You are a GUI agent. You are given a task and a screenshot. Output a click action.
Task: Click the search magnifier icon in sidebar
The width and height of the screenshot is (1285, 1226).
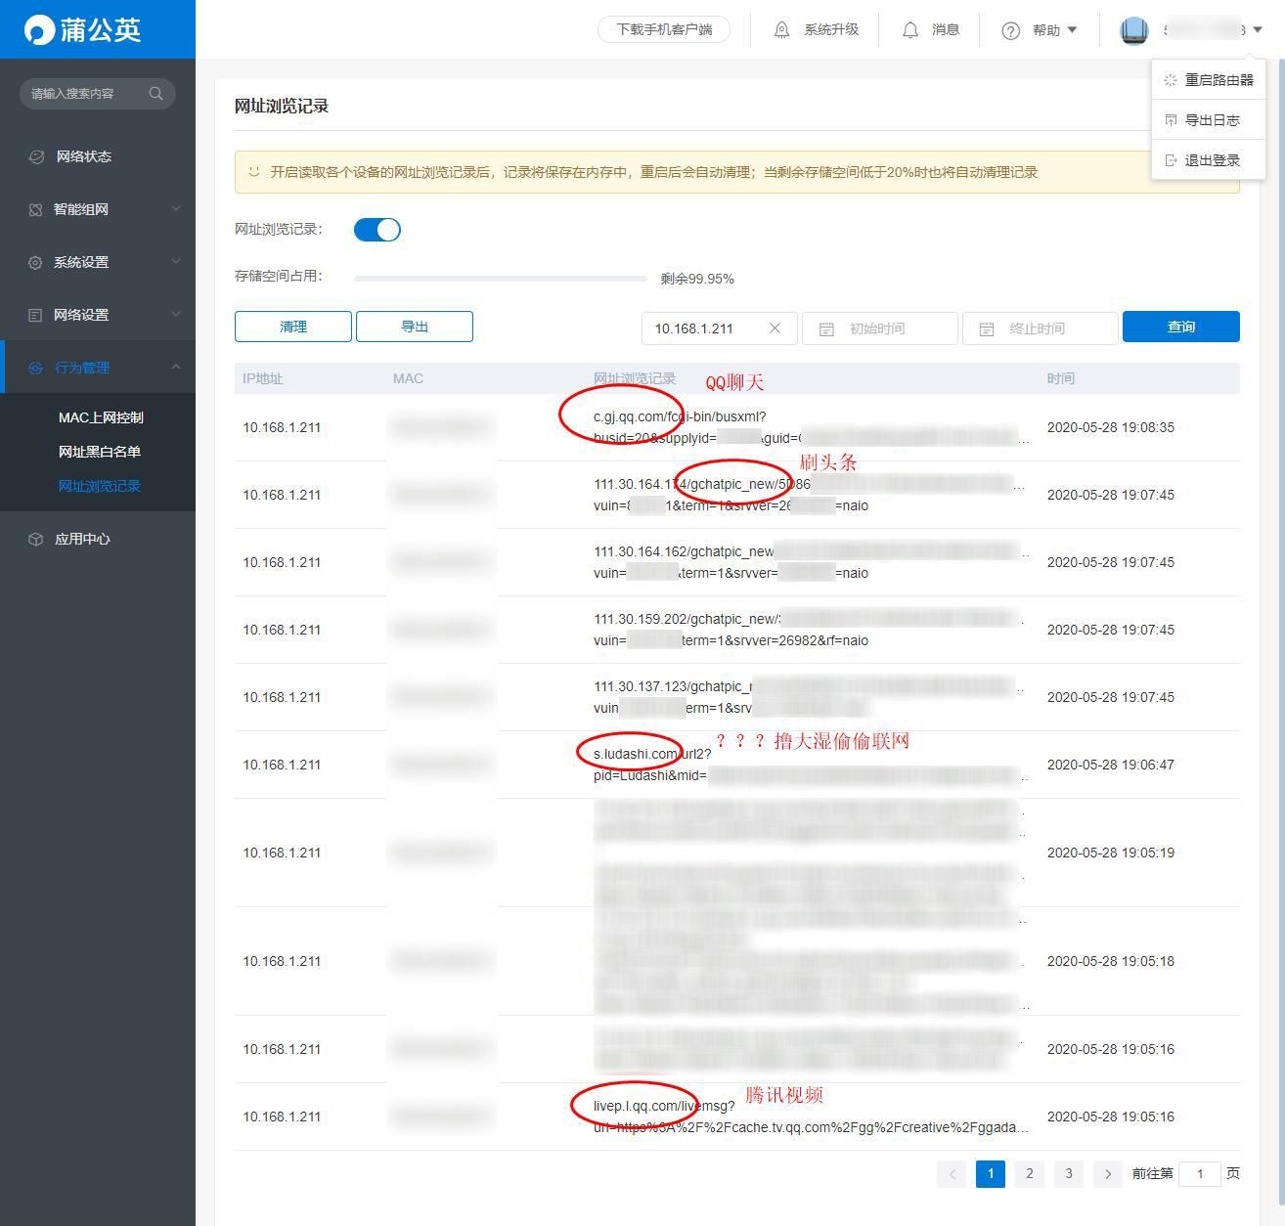tap(155, 94)
